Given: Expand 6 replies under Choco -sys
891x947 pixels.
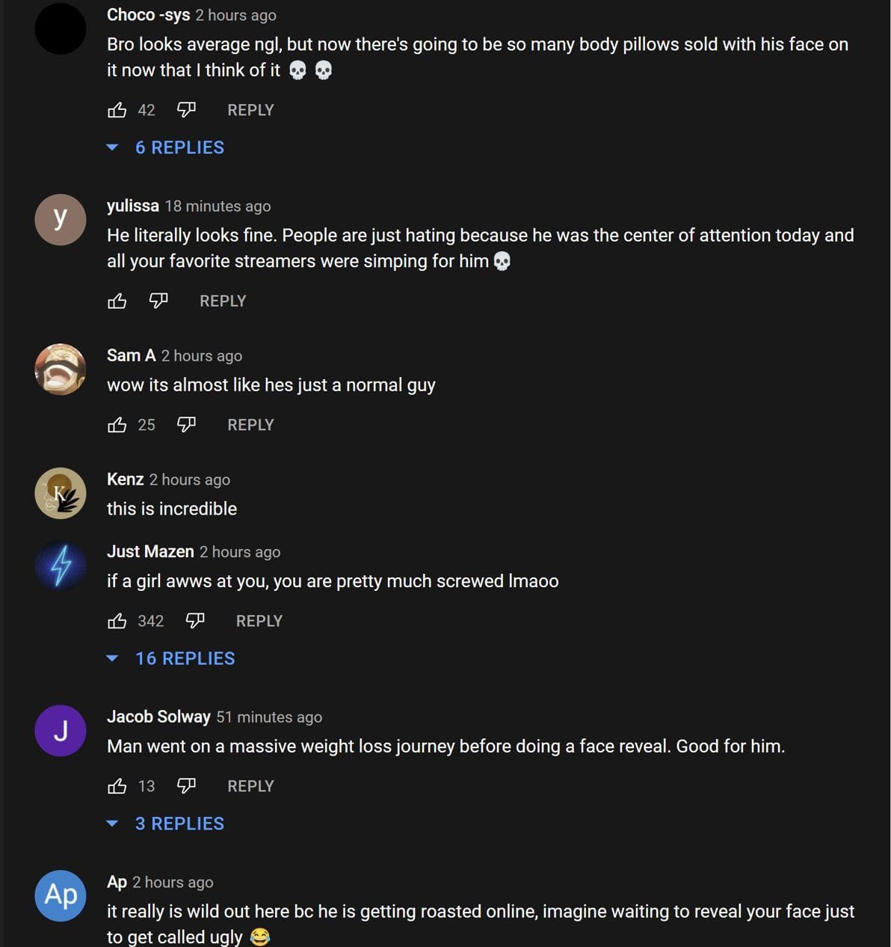Looking at the screenshot, I should point(179,147).
